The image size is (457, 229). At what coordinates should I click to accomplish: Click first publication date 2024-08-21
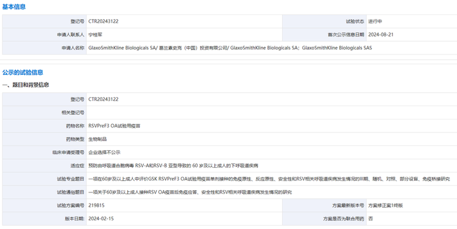tap(382, 34)
